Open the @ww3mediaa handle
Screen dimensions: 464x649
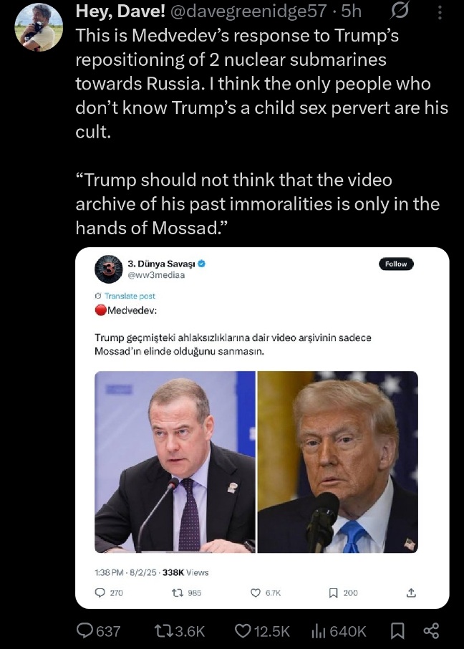(157, 275)
